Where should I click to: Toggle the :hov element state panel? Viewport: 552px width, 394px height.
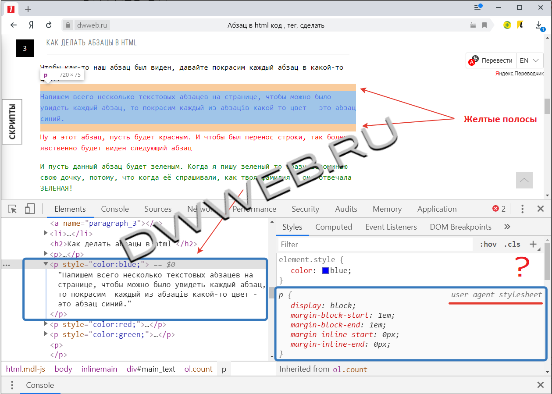[x=488, y=244]
